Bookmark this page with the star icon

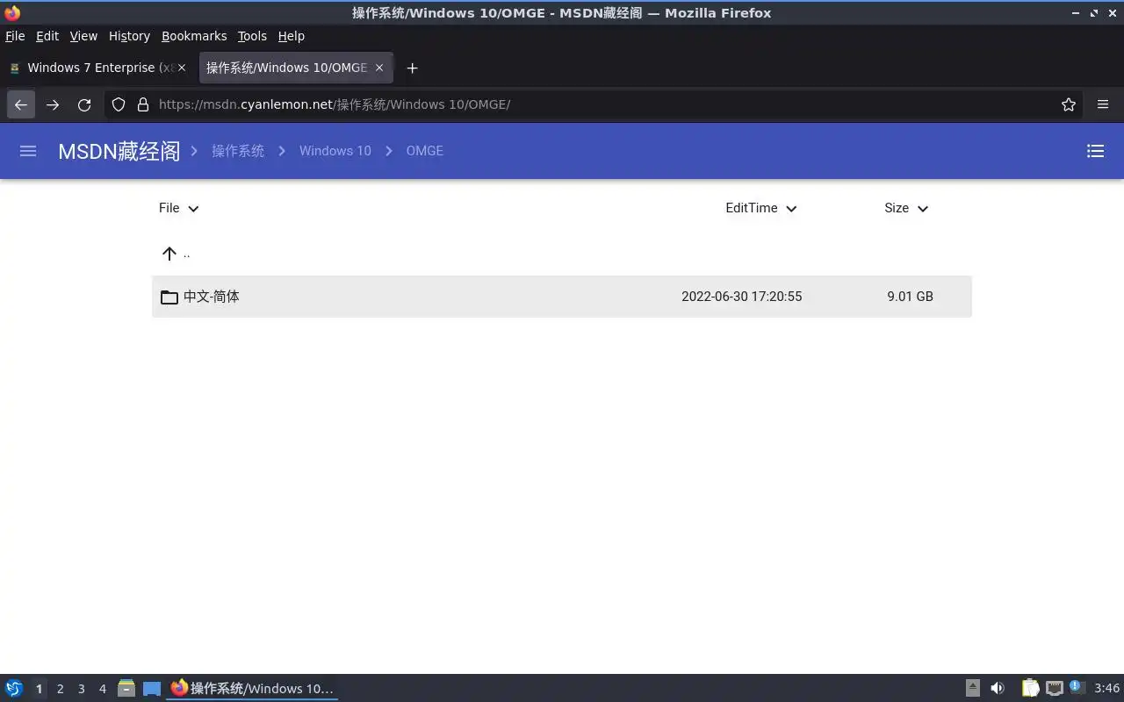[1069, 104]
